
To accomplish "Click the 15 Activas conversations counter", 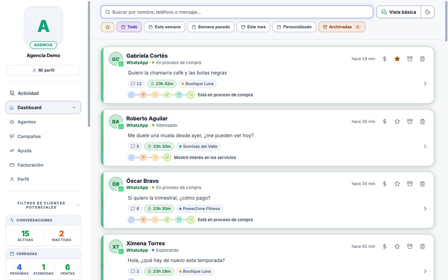I will pos(25,236).
